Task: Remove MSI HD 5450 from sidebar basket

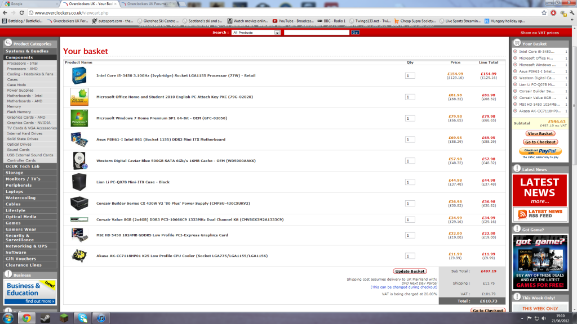Action: point(515,105)
